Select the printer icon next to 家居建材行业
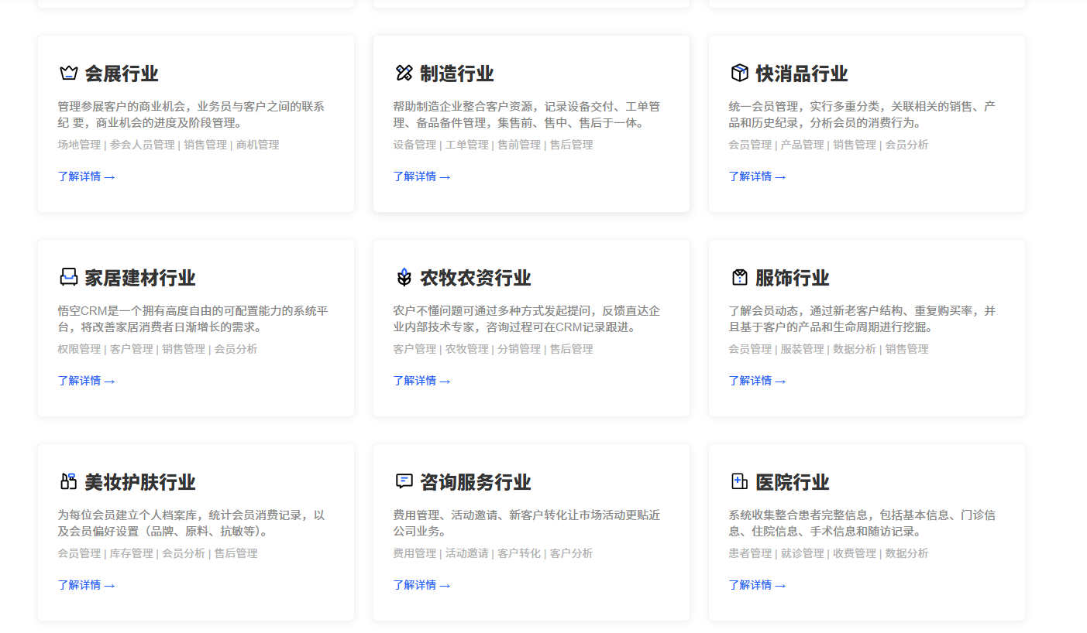This screenshot has width=1087, height=633. (x=68, y=277)
